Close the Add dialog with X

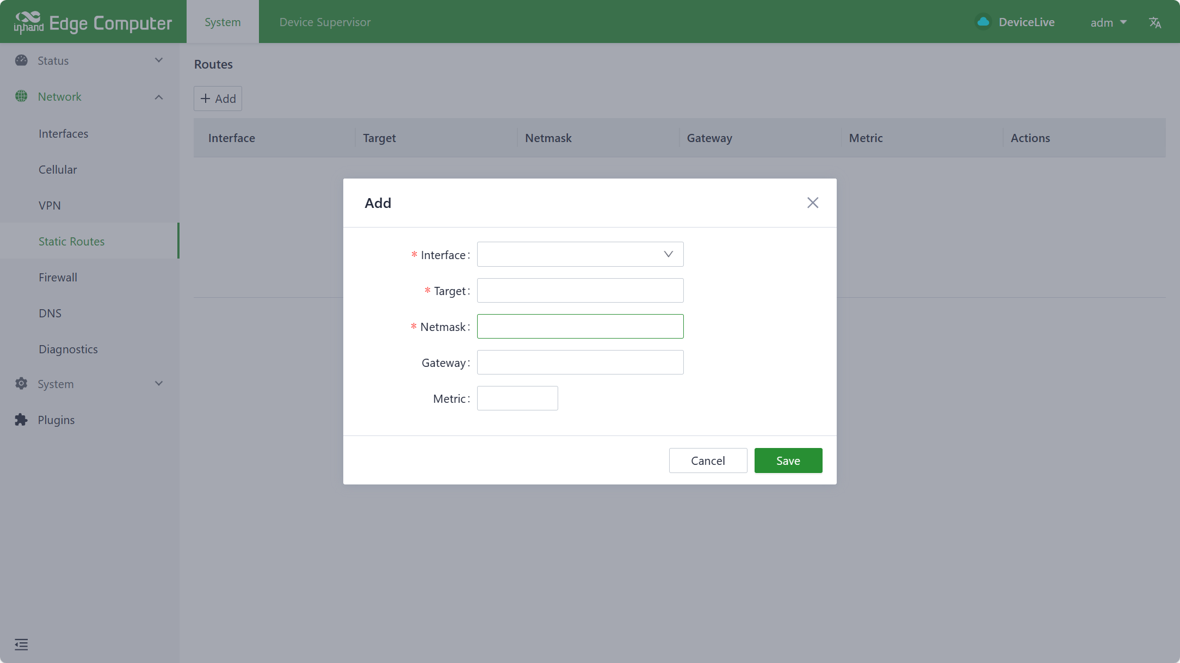[813, 202]
